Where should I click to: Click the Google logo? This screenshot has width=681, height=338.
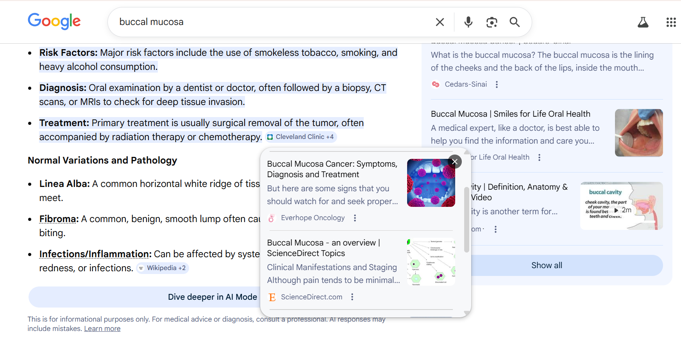[54, 21]
